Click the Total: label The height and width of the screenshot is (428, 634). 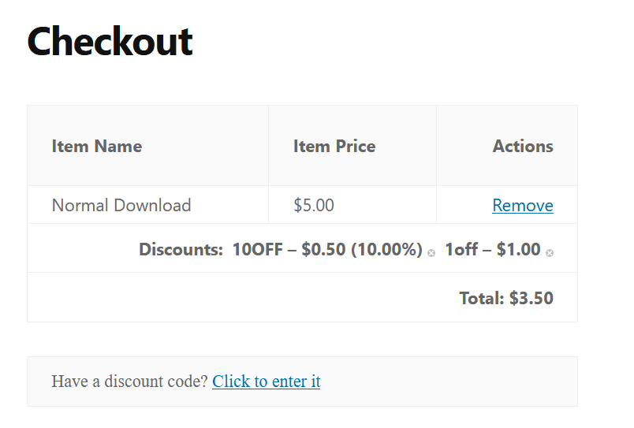pos(481,298)
